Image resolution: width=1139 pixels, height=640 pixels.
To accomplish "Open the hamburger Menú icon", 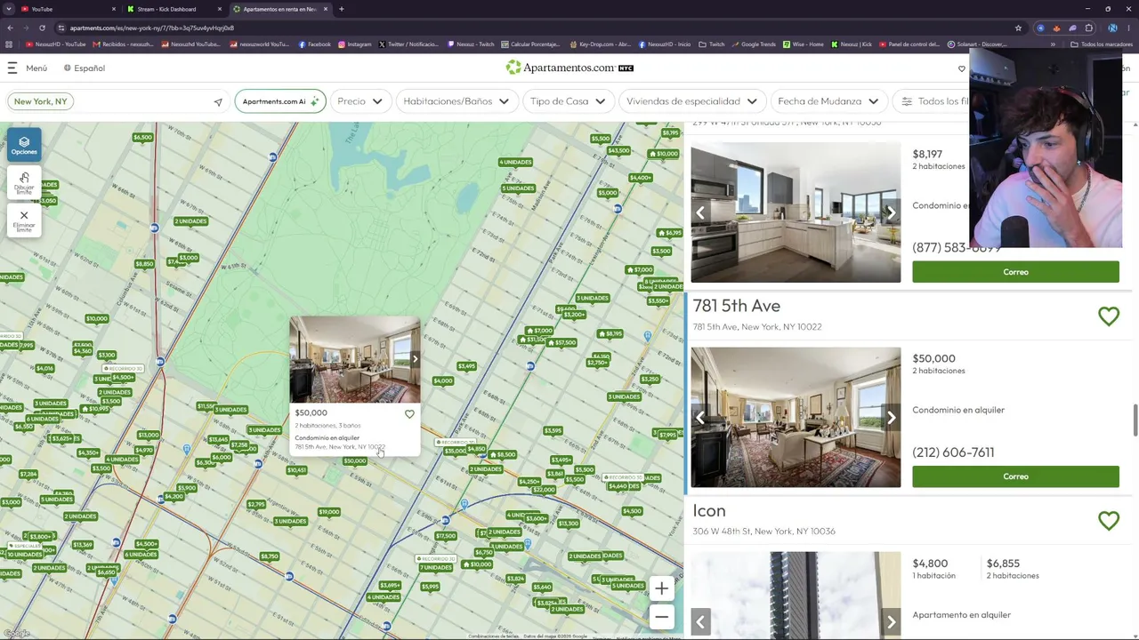I will pyautogui.click(x=12, y=68).
